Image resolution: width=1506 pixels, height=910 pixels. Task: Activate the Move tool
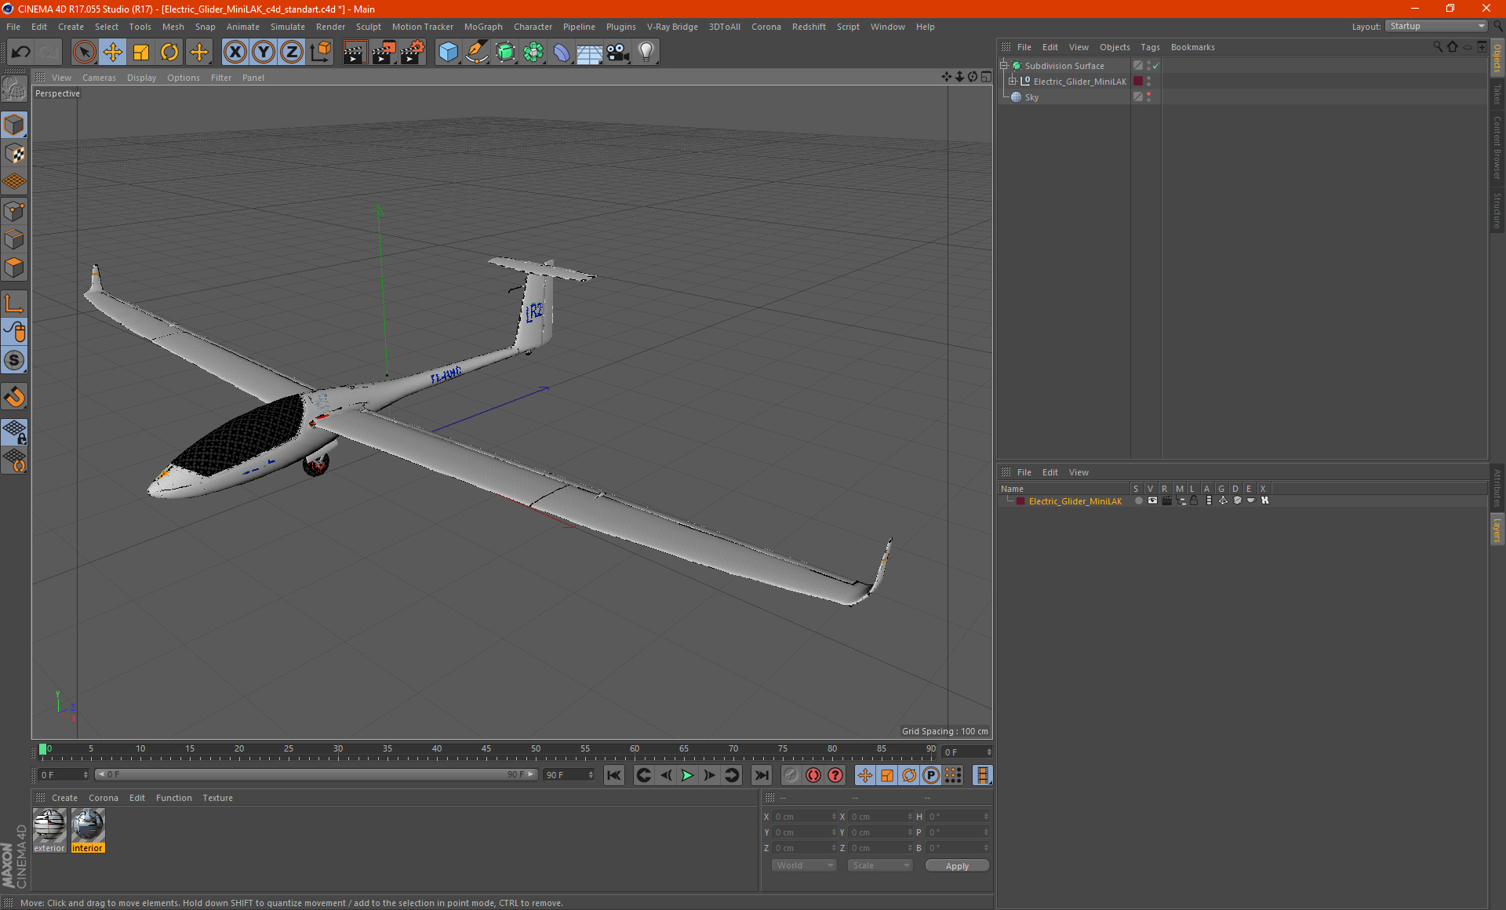click(x=113, y=53)
